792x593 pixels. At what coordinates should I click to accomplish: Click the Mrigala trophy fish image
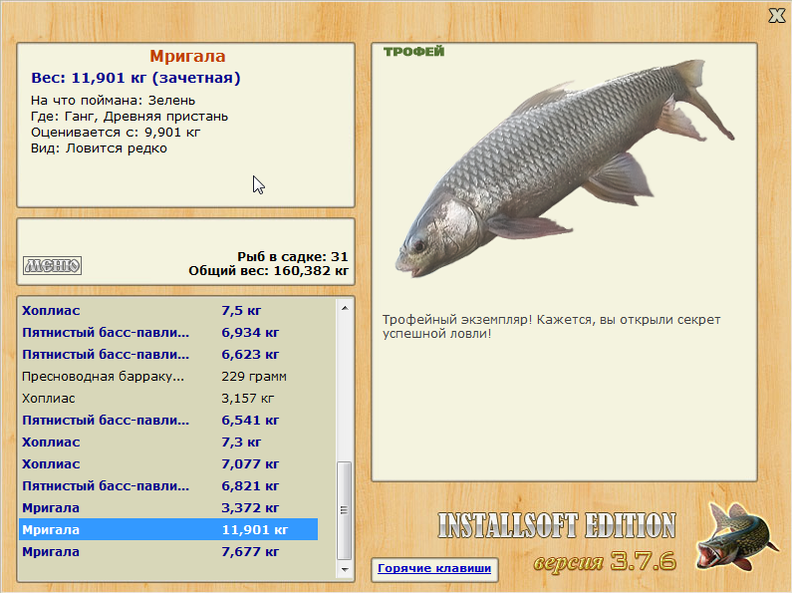pos(563,169)
